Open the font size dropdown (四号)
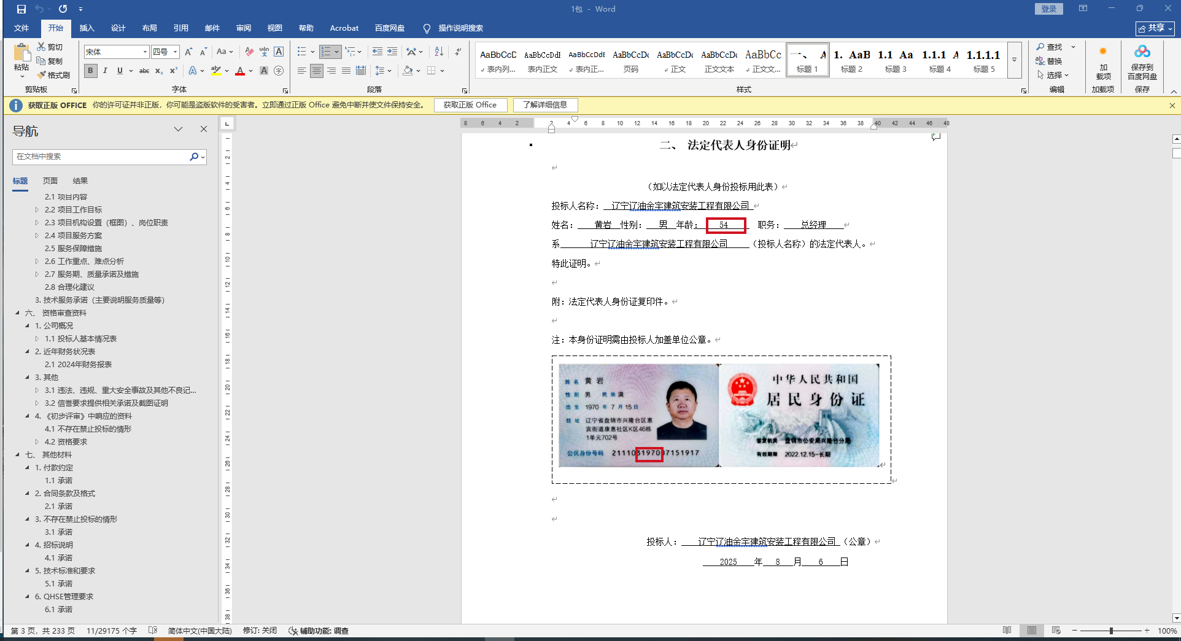 coord(175,52)
